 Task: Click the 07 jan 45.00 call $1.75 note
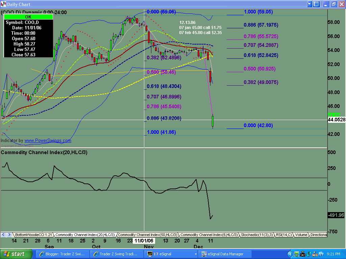click(200, 28)
